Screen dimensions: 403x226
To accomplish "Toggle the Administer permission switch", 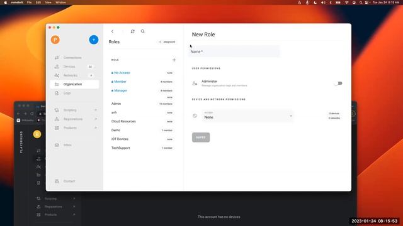I will pyautogui.click(x=338, y=83).
